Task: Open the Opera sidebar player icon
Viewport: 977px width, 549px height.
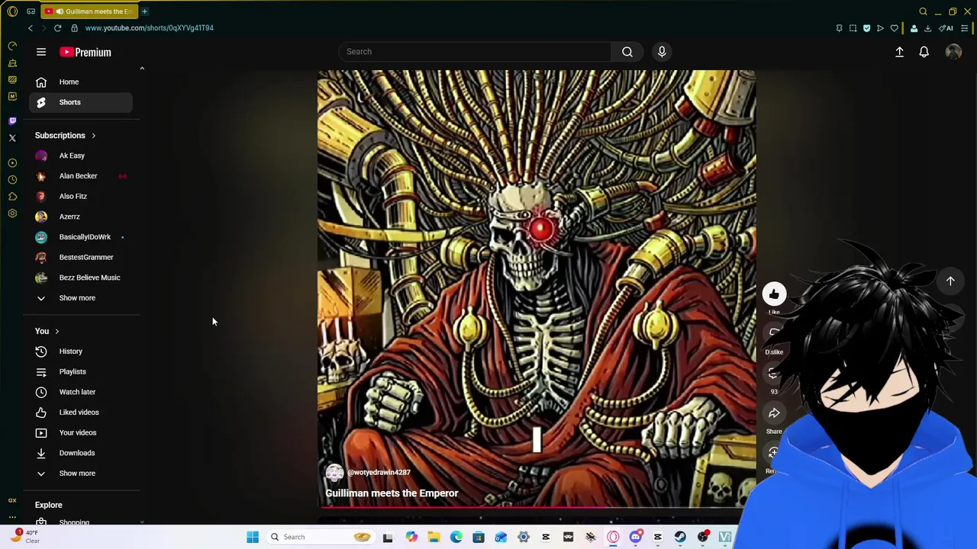Action: coord(12,163)
